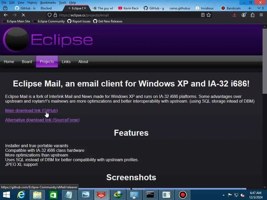Open the Extensions puzzle icon

[252, 15]
